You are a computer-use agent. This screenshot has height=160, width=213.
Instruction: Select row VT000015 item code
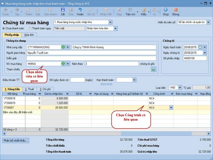pyautogui.click(x=9, y=103)
